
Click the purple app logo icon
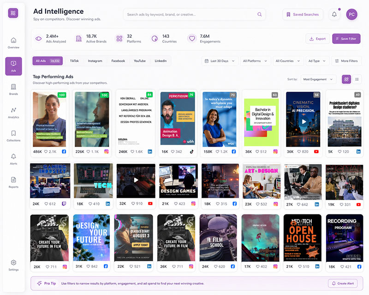pyautogui.click(x=13, y=13)
